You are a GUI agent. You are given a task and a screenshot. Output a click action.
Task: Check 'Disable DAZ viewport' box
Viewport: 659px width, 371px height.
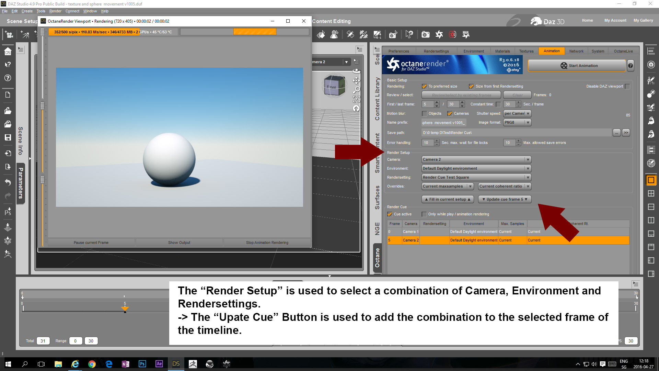(627, 87)
